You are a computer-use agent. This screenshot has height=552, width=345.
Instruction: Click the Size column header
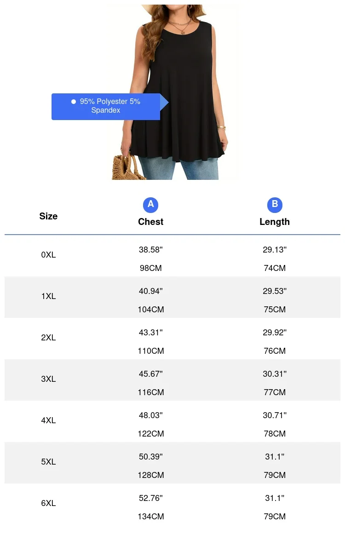(48, 216)
